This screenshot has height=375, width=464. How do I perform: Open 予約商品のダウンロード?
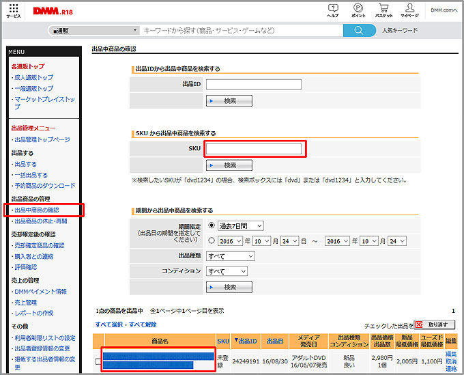tap(44, 186)
